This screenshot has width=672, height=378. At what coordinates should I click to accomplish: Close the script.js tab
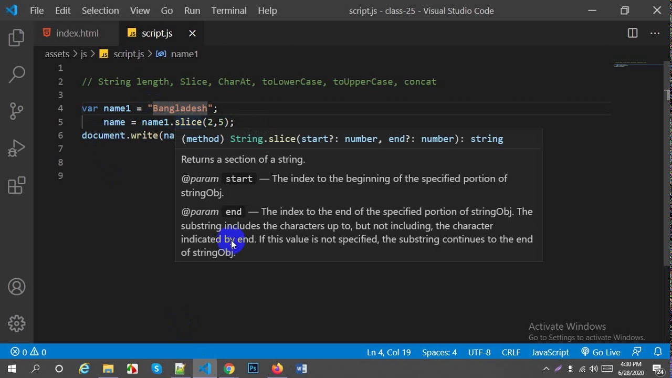[192, 33]
